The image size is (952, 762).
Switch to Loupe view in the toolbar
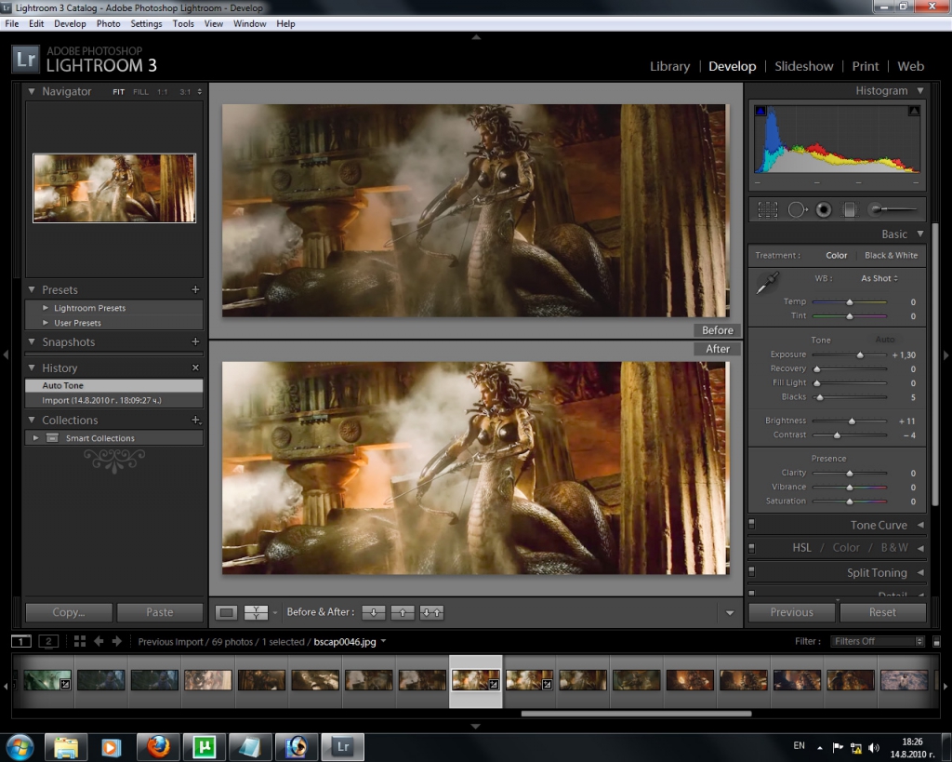(225, 612)
